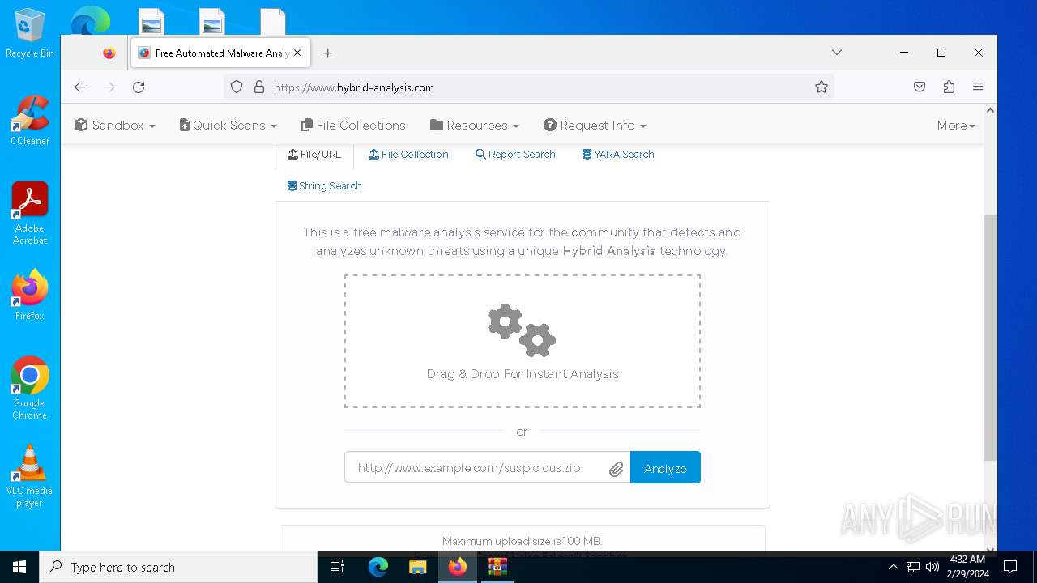Viewport: 1037px width, 583px height.
Task: Click the taskbar clock 4:32 AM
Action: click(967, 567)
